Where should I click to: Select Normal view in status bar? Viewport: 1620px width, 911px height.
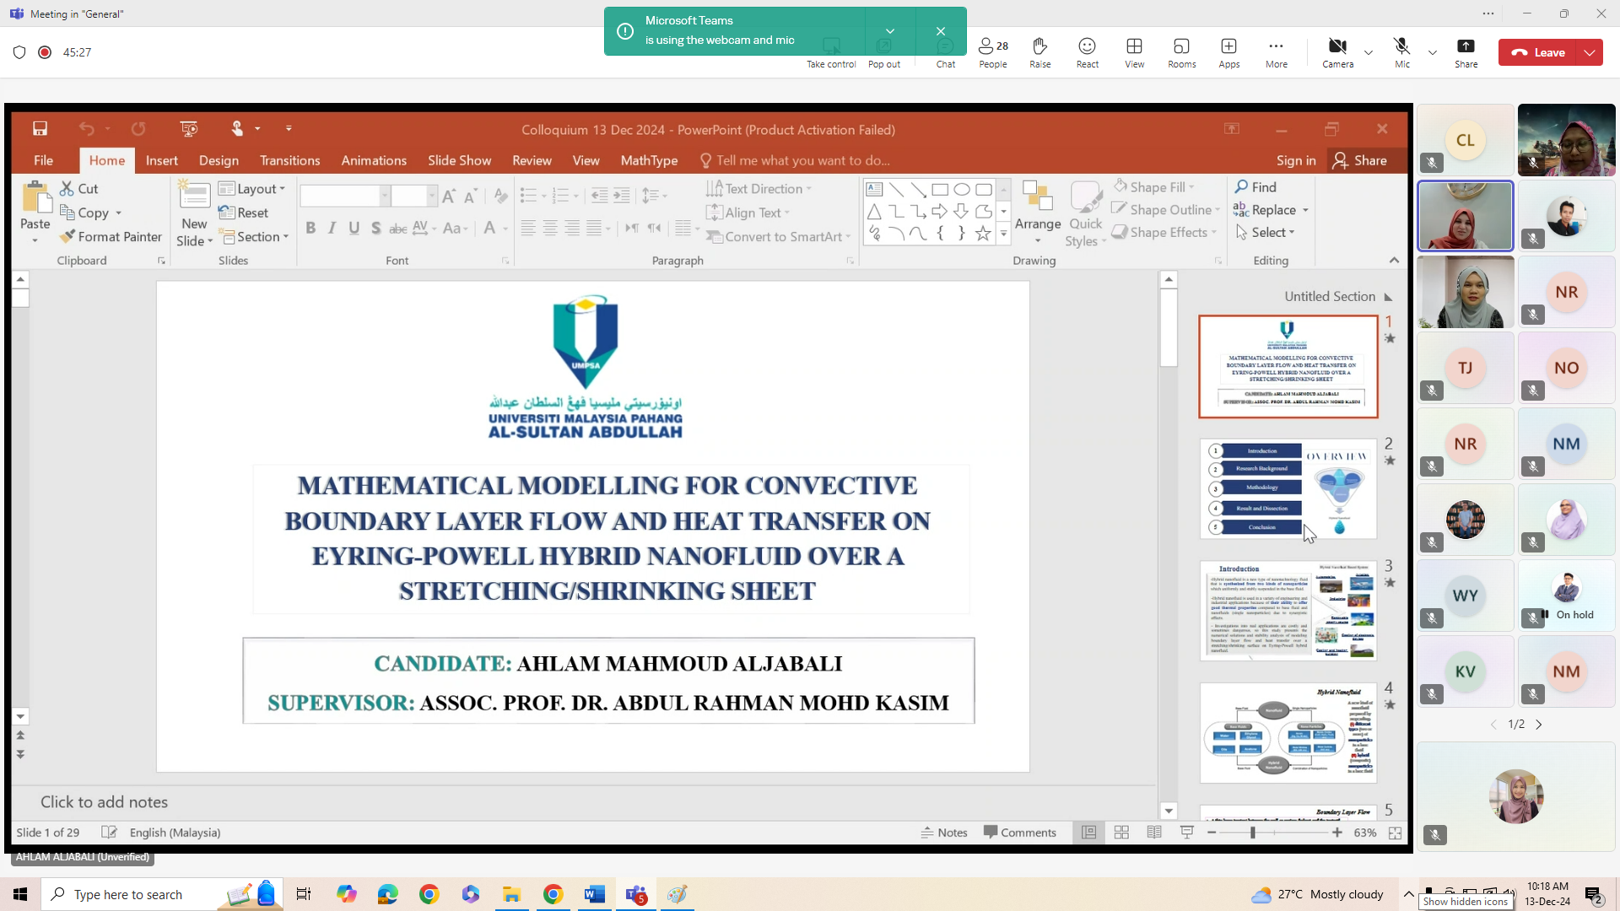[x=1089, y=833]
